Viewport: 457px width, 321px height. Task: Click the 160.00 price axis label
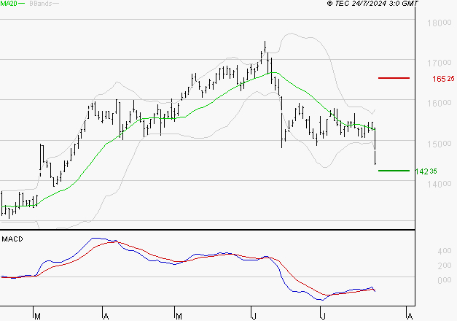coord(440,104)
